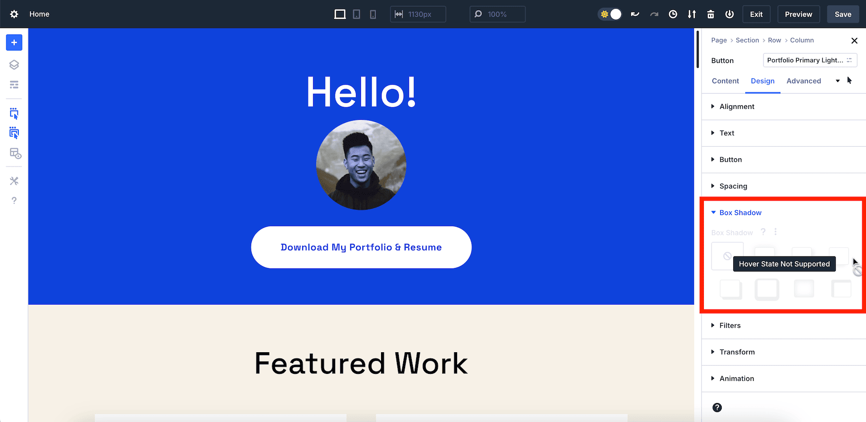866x422 pixels.
Task: Click the Hello! heading on canvas
Action: click(x=361, y=92)
